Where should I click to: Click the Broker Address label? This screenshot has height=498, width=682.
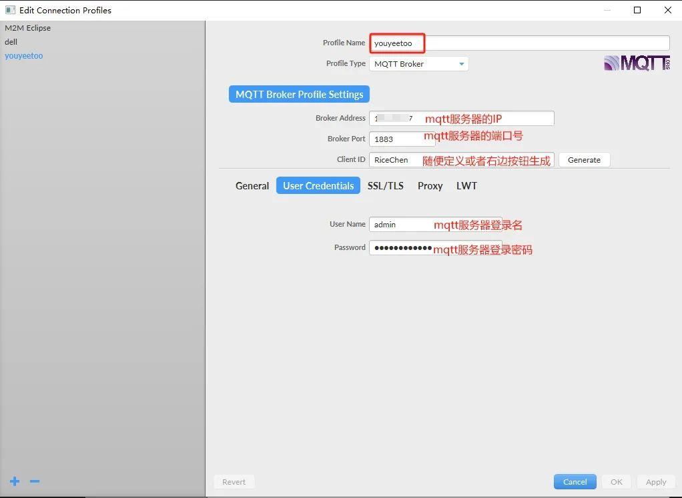click(x=340, y=118)
